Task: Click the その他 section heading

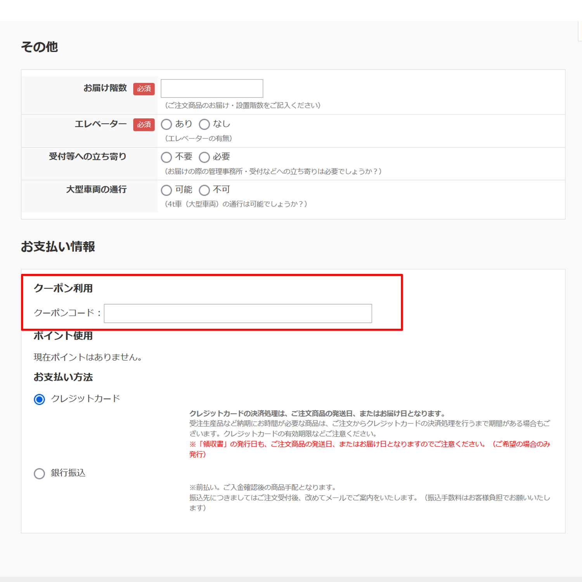Action: 39,47
